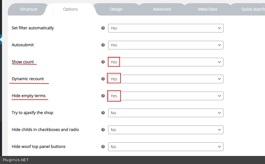Screen dimensions: 265x164
Task: Click help icon for Hide woof top panel buttons
Action: point(103,147)
